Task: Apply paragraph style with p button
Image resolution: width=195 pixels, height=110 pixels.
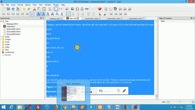Action: [x=32, y=14]
